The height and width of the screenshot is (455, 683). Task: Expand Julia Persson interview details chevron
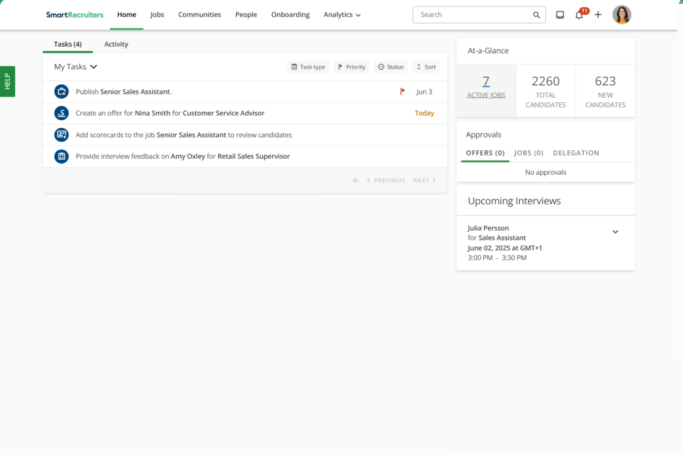(x=615, y=232)
